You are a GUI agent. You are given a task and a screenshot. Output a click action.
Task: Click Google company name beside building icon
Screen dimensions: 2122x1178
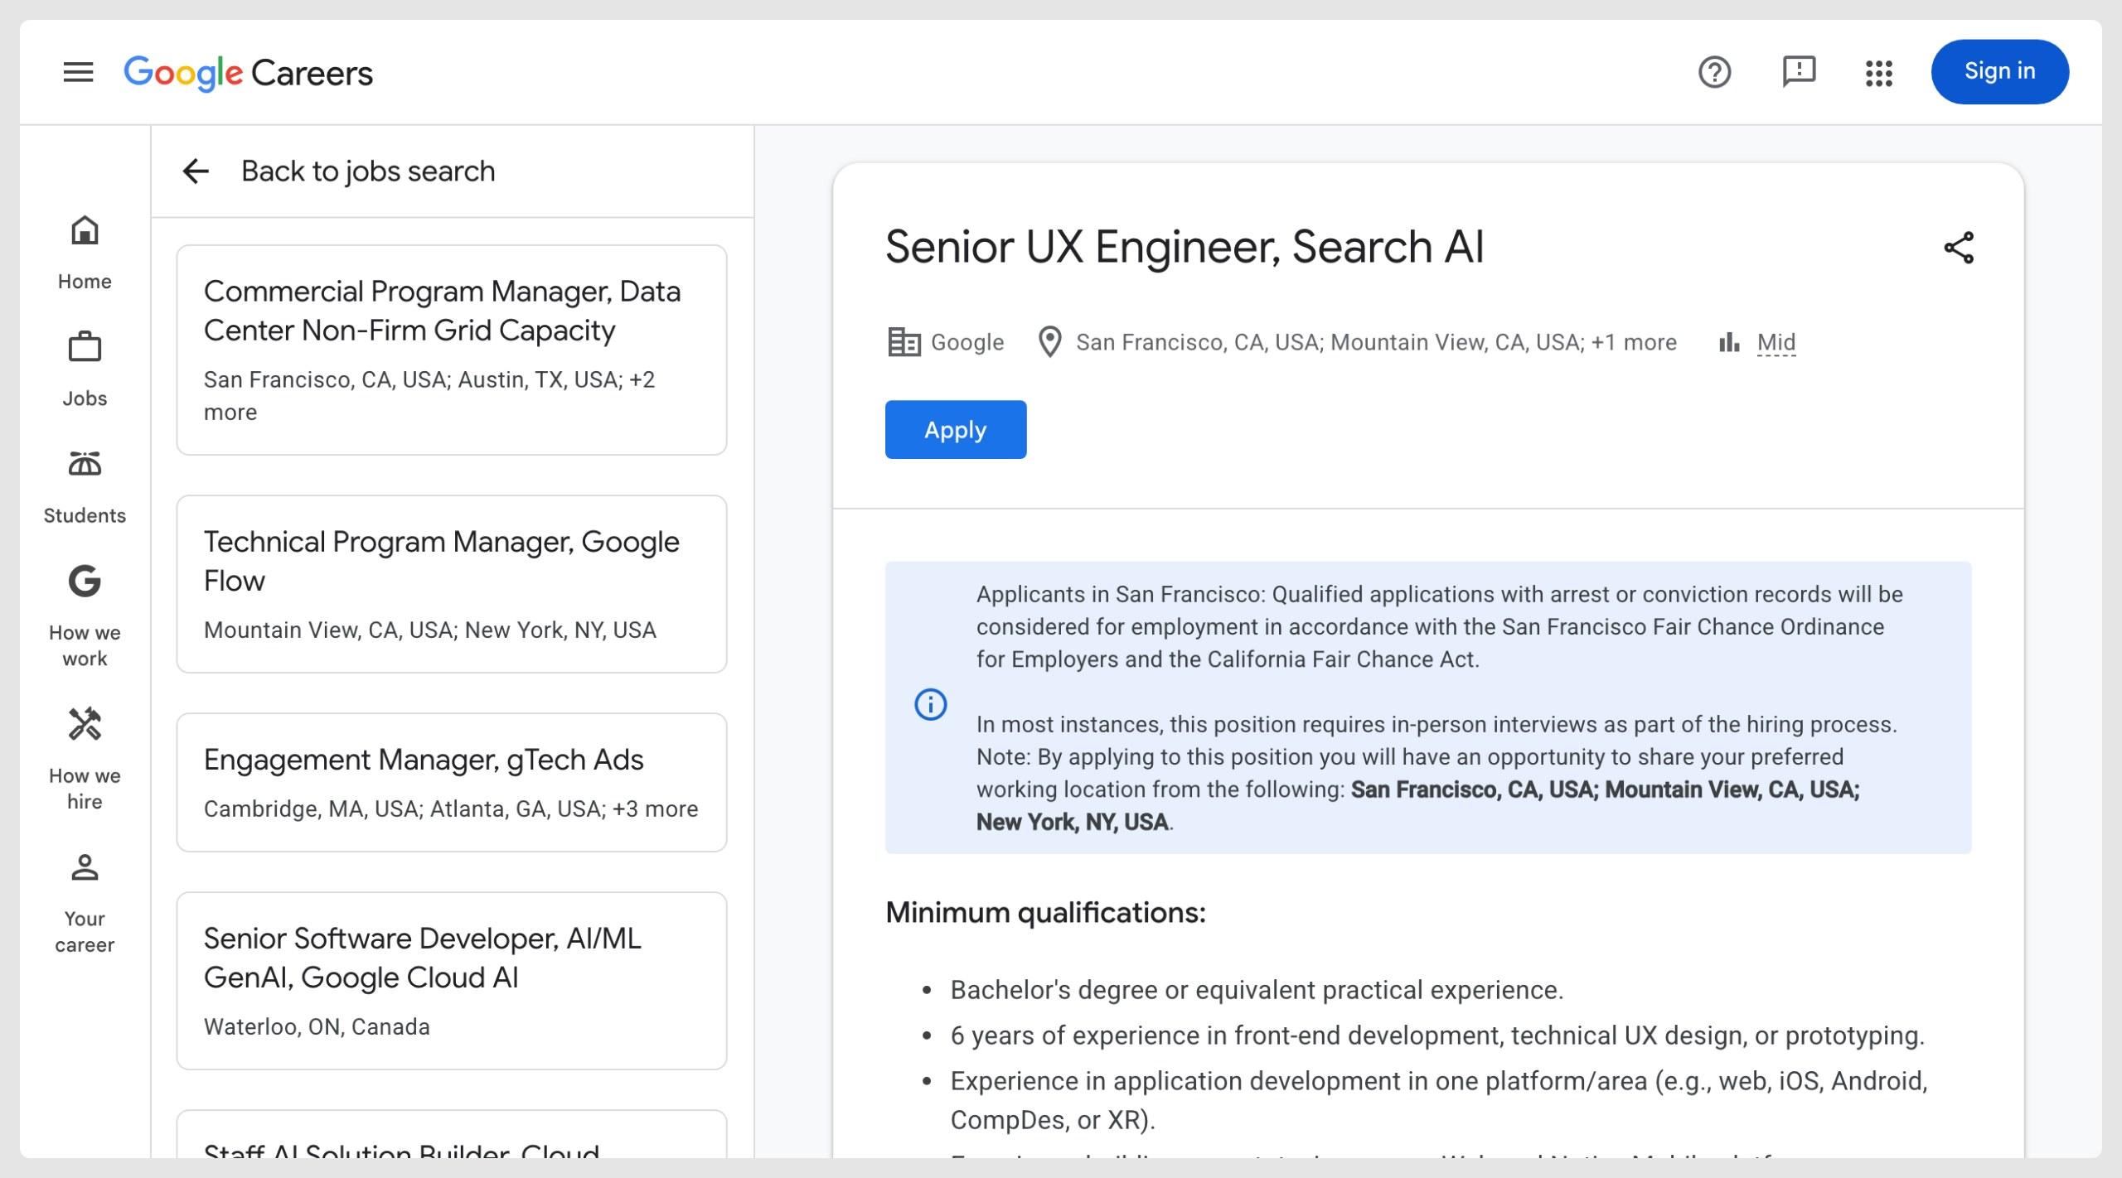click(967, 342)
